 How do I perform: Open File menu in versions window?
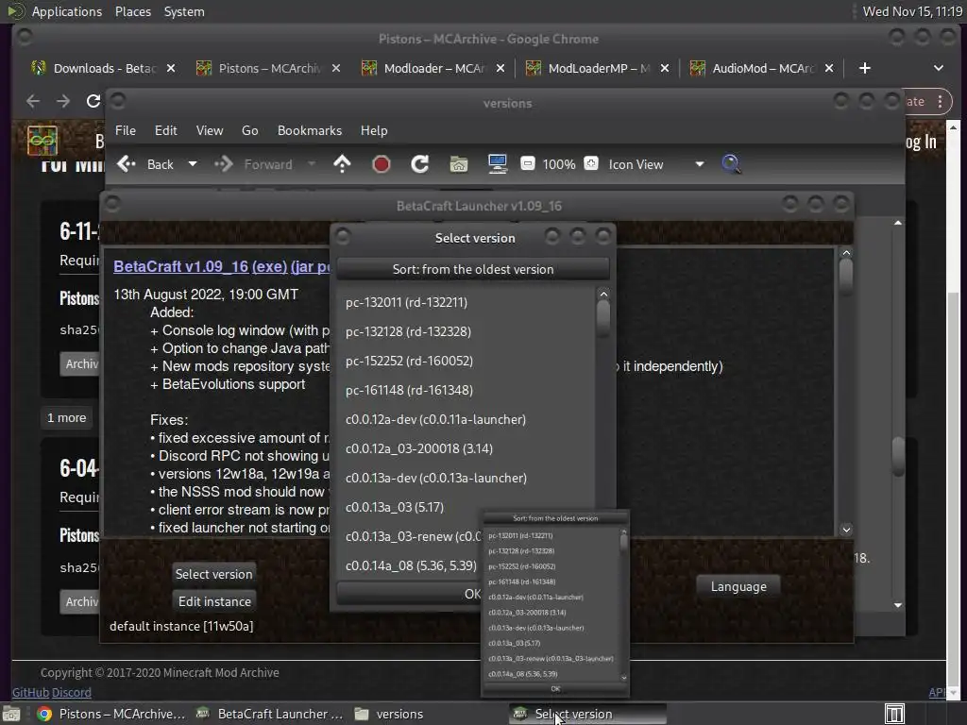tap(126, 130)
